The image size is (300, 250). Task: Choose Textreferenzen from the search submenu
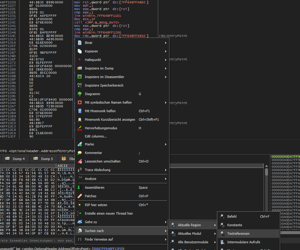[249, 234]
